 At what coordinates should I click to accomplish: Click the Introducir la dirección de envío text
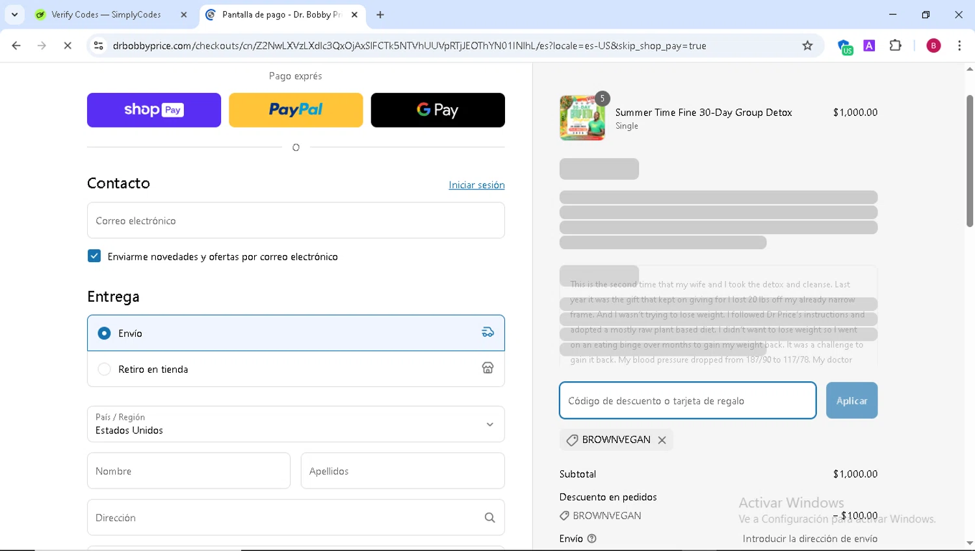[x=810, y=539]
